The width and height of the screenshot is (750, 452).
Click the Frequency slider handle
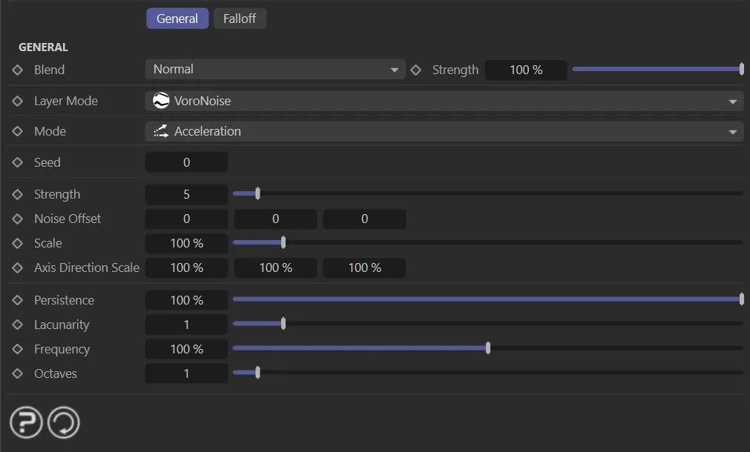[487, 349]
